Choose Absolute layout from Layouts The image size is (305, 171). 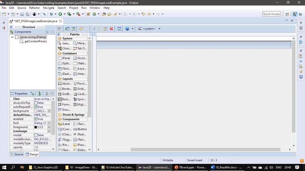tap(65, 84)
